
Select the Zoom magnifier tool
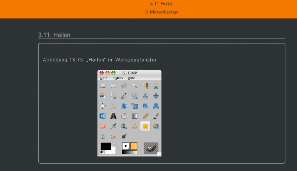tap(135, 96)
